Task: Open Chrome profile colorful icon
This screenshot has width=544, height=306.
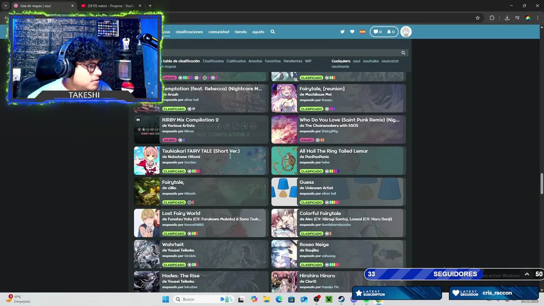Action: [x=527, y=18]
